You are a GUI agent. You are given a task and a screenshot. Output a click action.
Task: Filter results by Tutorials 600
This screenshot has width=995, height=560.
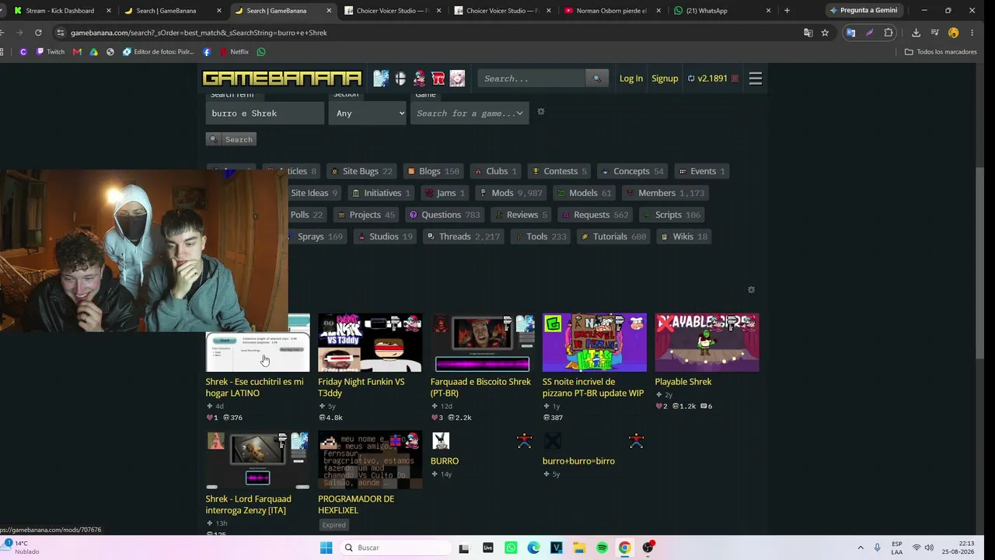coord(613,236)
